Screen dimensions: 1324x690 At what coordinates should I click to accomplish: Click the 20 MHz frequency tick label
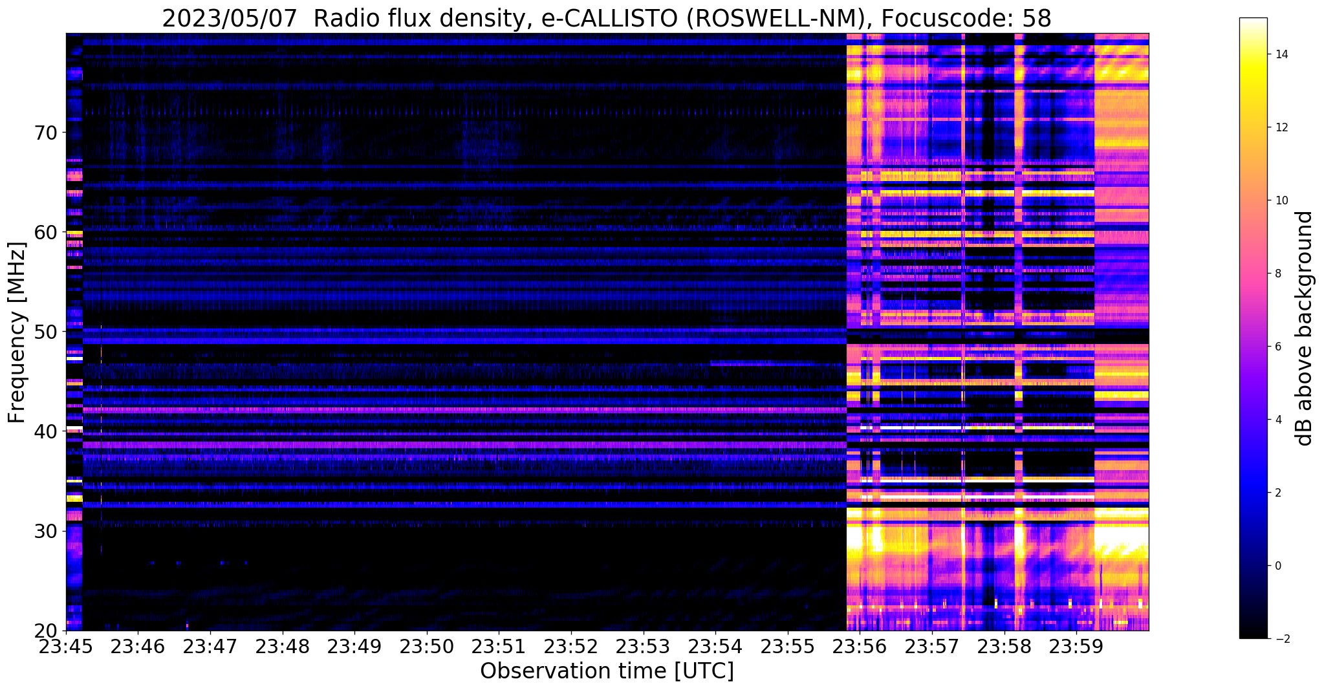(x=47, y=631)
